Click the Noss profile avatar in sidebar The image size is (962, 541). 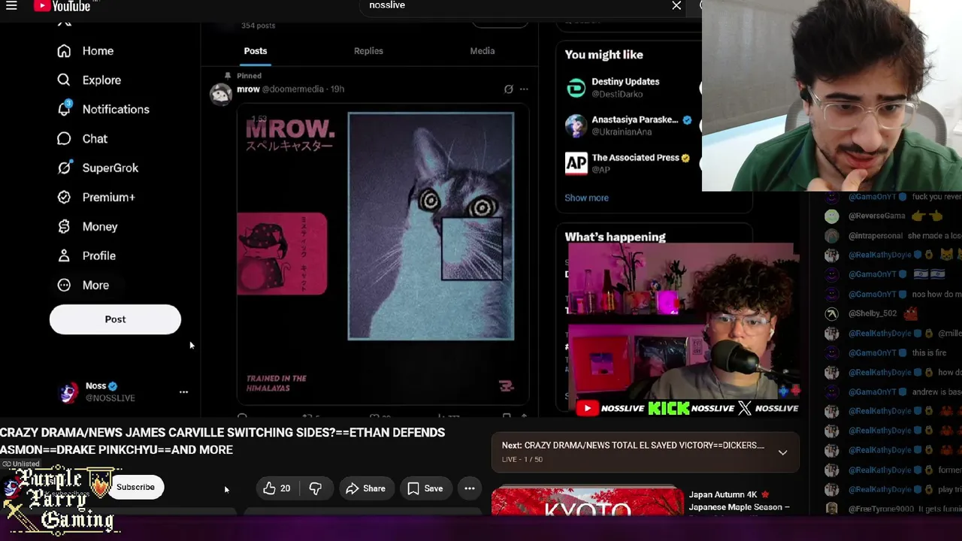68,392
